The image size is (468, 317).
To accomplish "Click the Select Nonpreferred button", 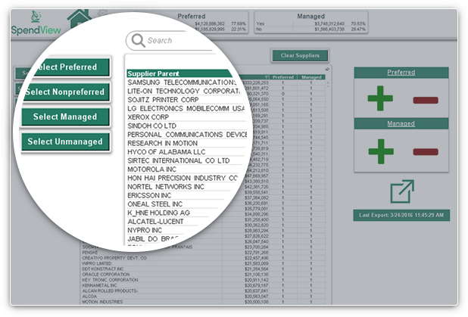I will [x=65, y=92].
